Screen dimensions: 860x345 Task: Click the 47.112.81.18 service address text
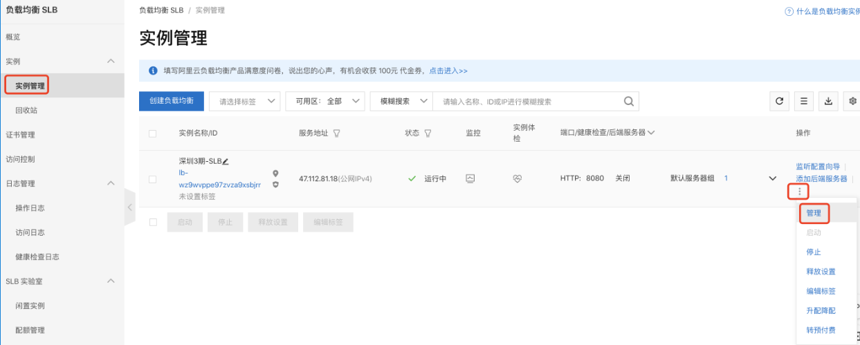[x=318, y=178]
